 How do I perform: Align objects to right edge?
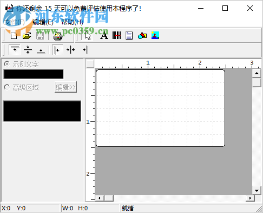coord(85,50)
